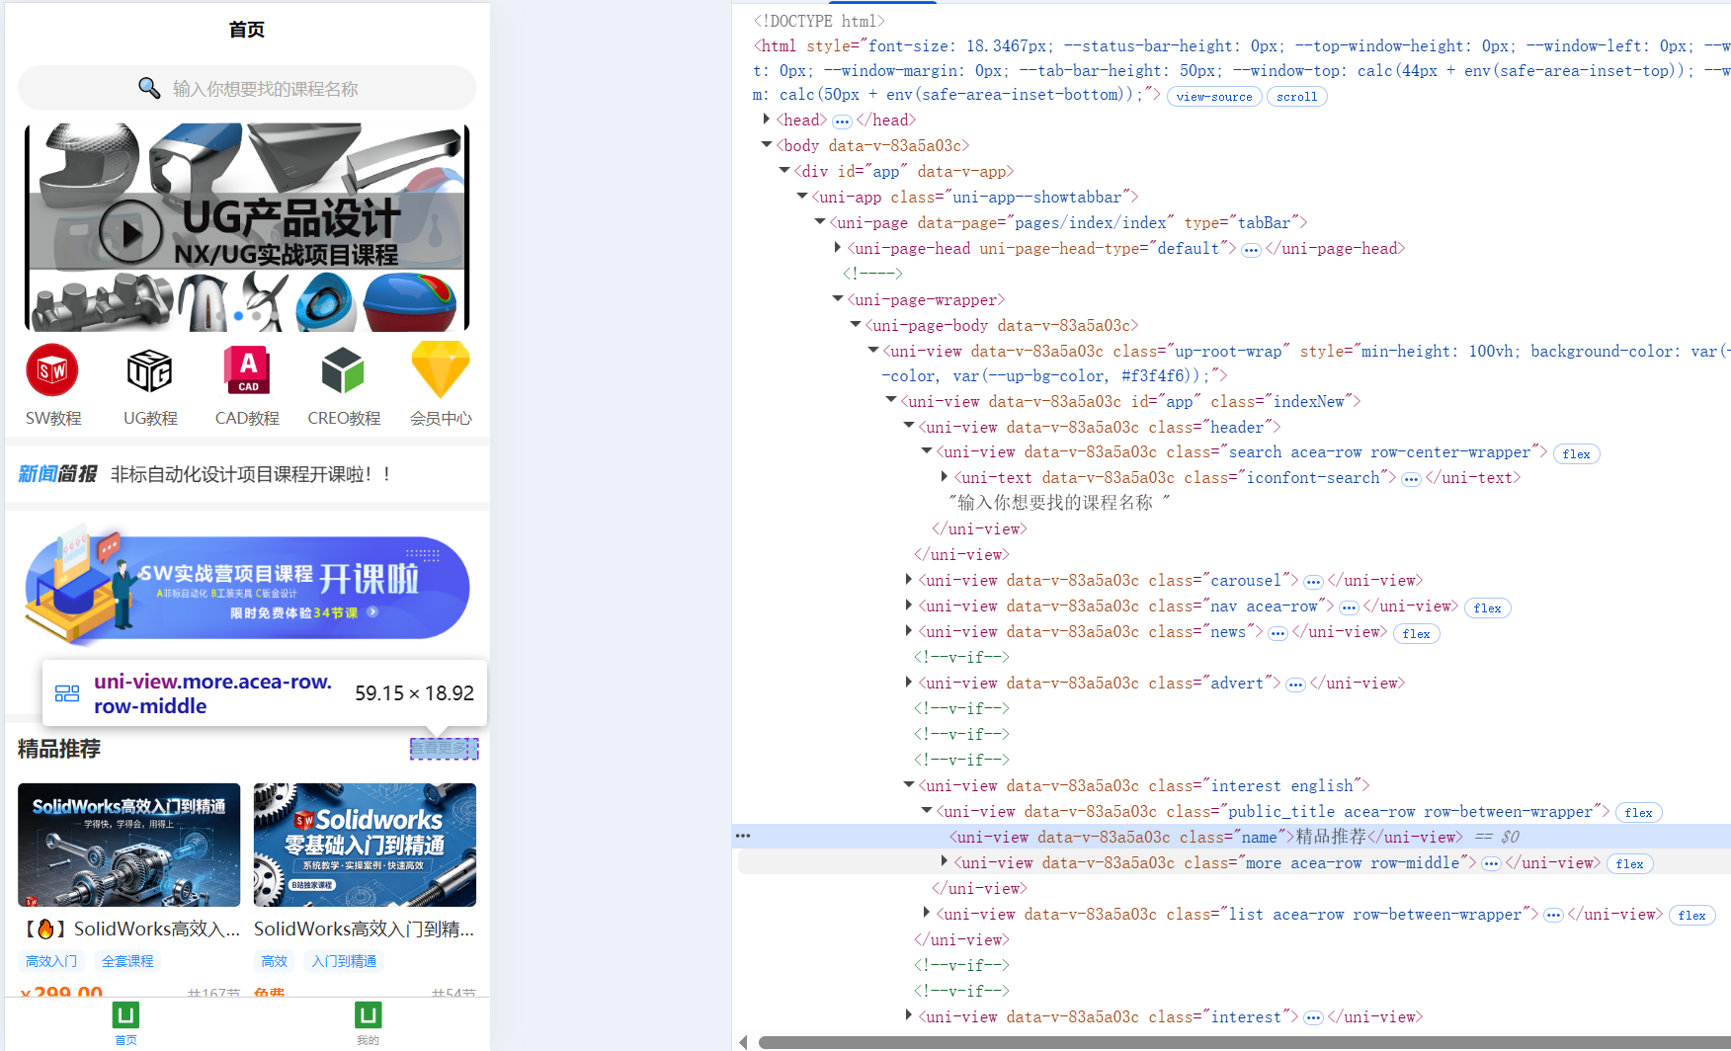Select the <!DOCTYPE html> line
The width and height of the screenshot is (1731, 1051).
tap(819, 21)
